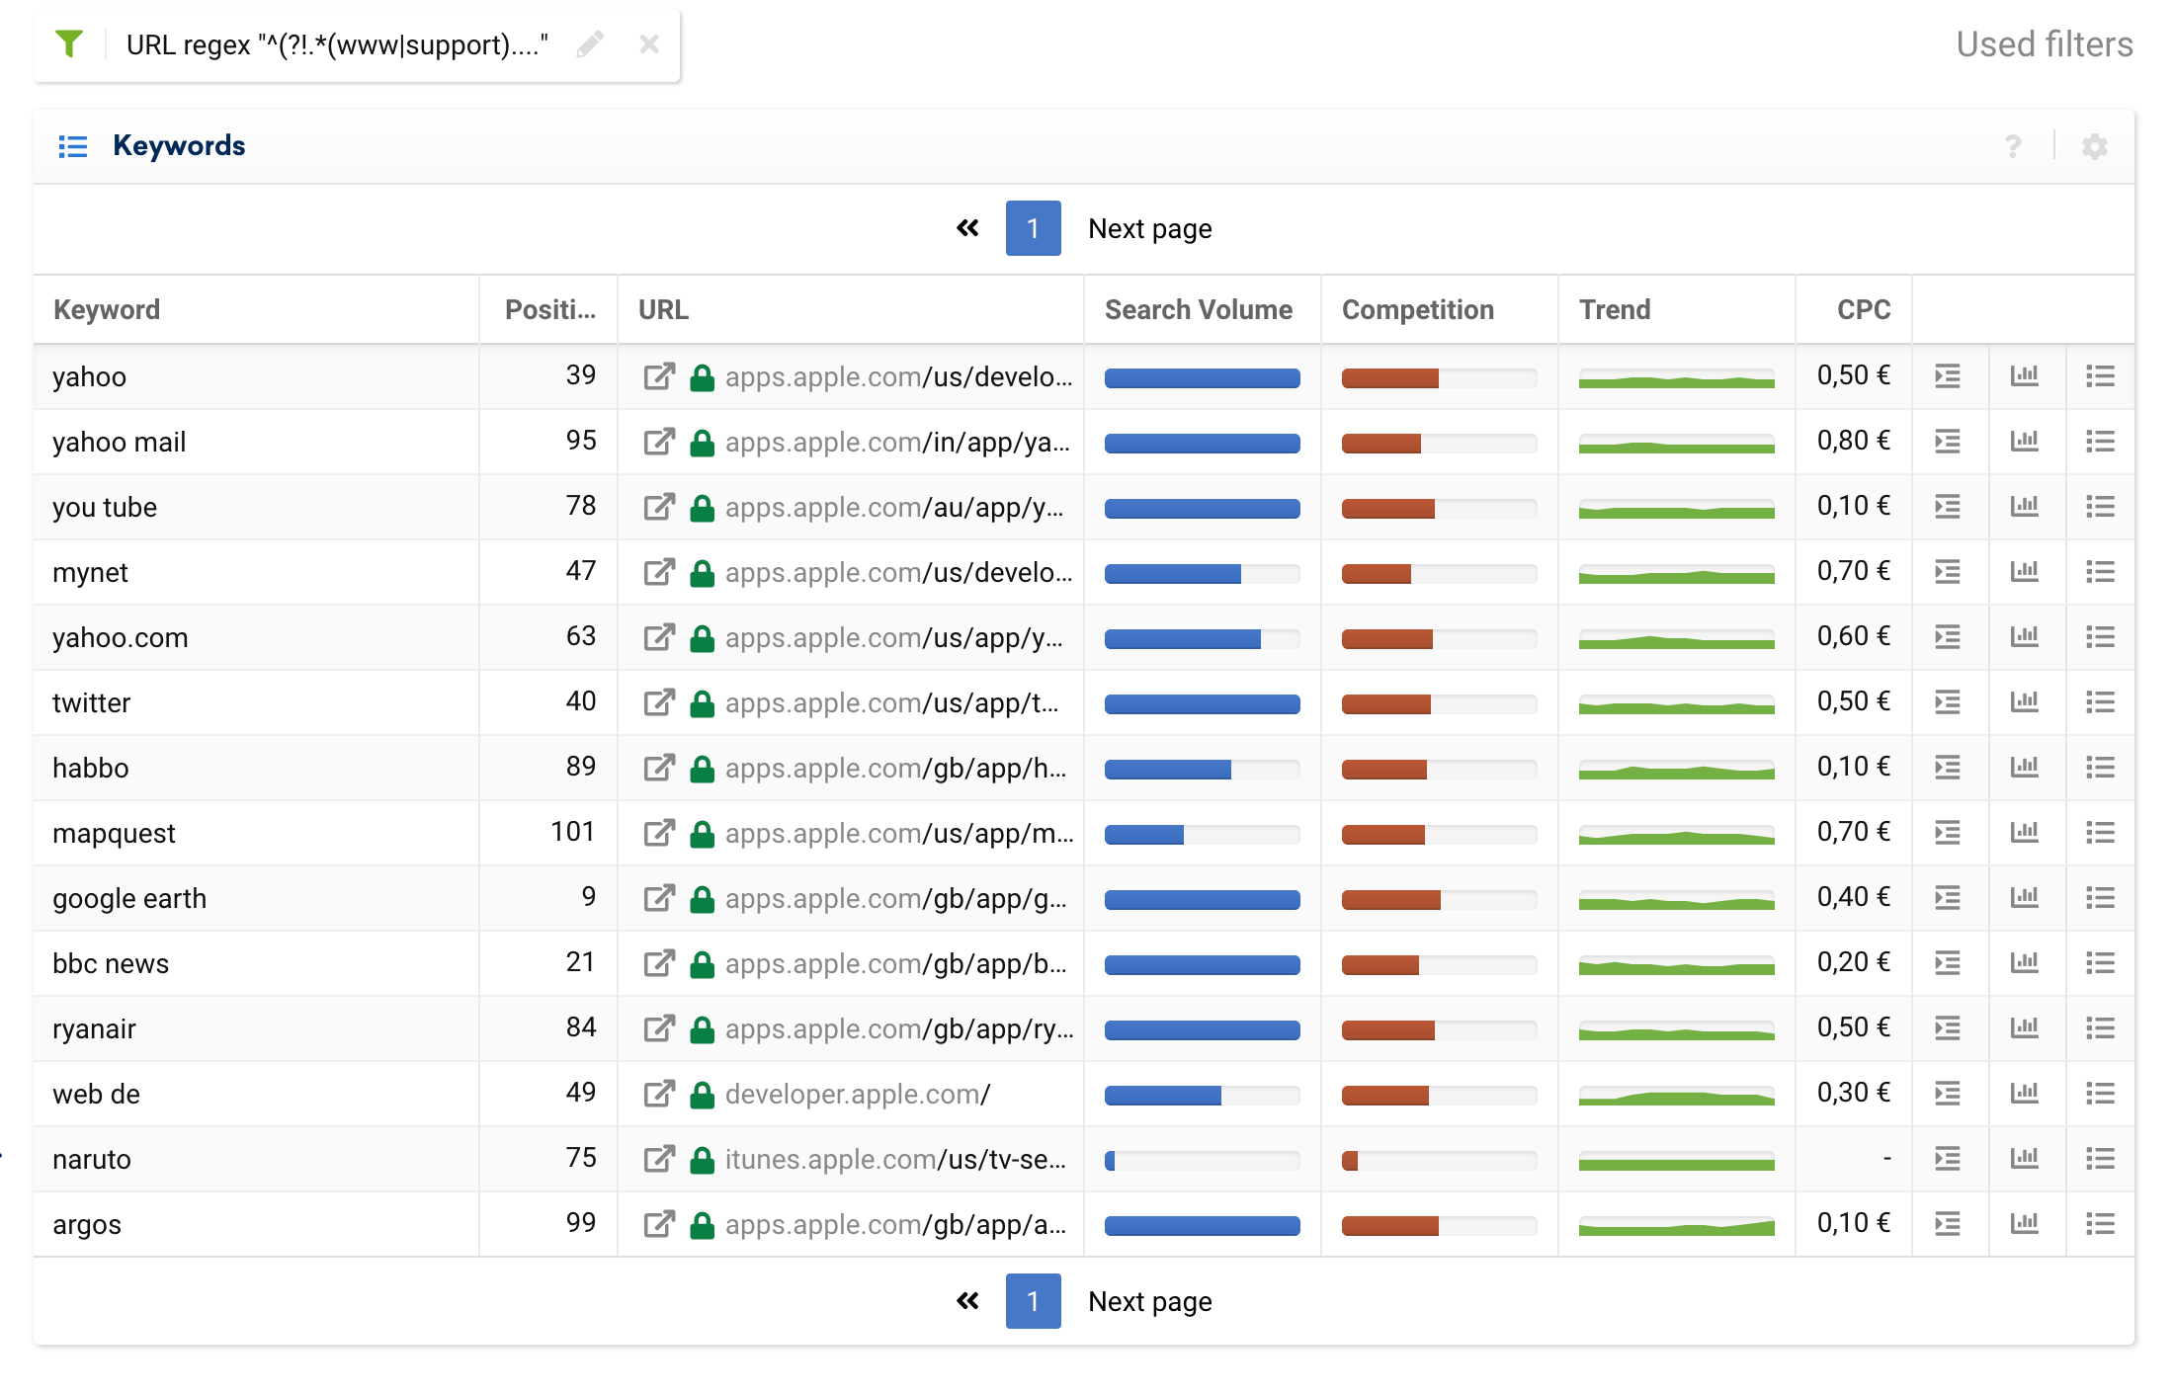Click the green filter funnel icon
Screen dimensions: 2174x1393
click(x=69, y=44)
